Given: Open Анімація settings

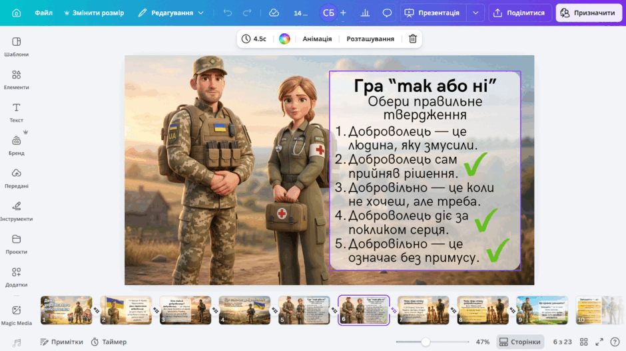Looking at the screenshot, I should pyautogui.click(x=317, y=39).
